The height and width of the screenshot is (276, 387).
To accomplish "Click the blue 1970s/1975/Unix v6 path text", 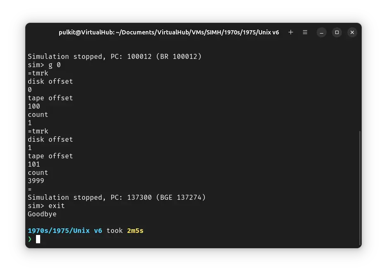I will point(64,230).
